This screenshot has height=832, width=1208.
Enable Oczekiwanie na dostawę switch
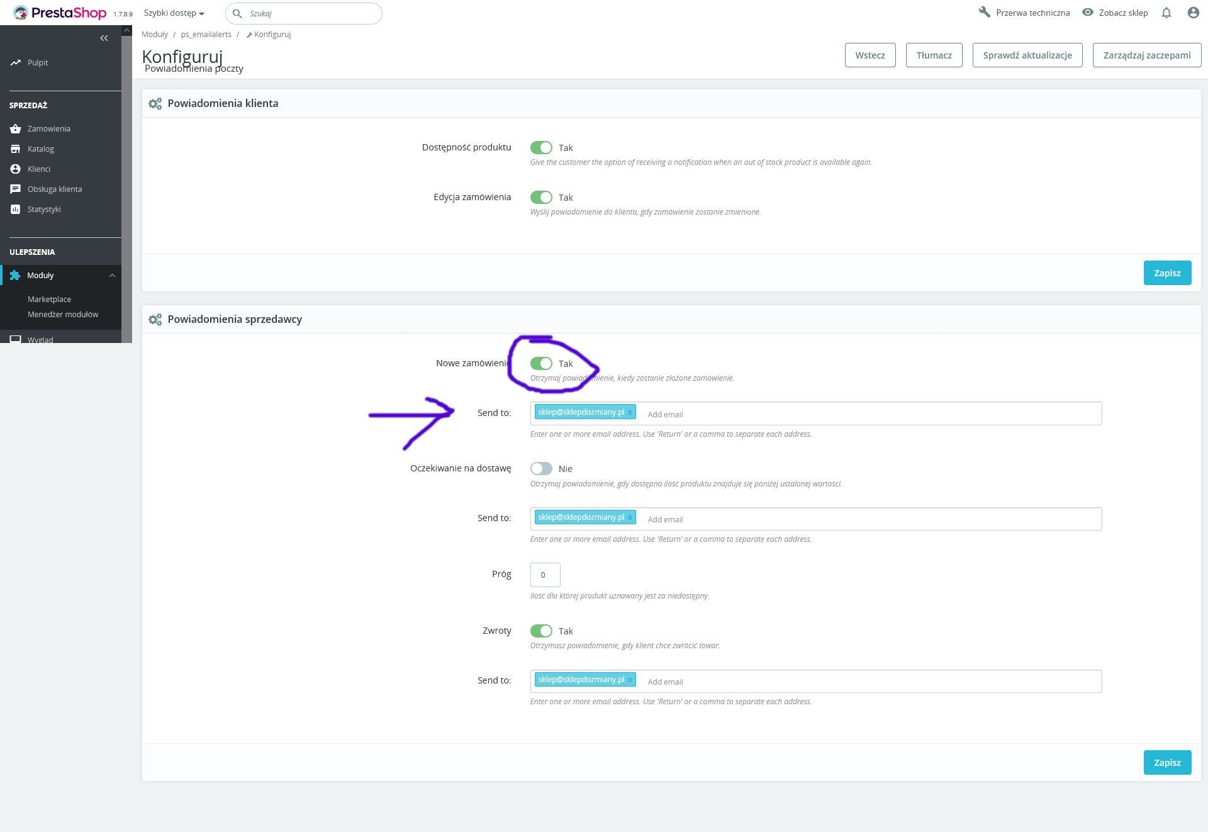541,468
